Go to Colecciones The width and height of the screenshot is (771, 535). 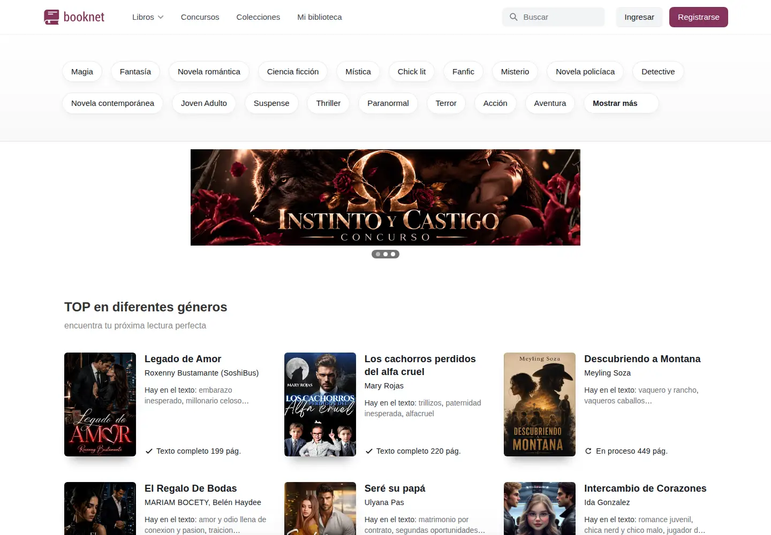coord(258,17)
